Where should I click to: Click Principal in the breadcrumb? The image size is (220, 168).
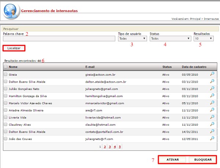coord(195,19)
